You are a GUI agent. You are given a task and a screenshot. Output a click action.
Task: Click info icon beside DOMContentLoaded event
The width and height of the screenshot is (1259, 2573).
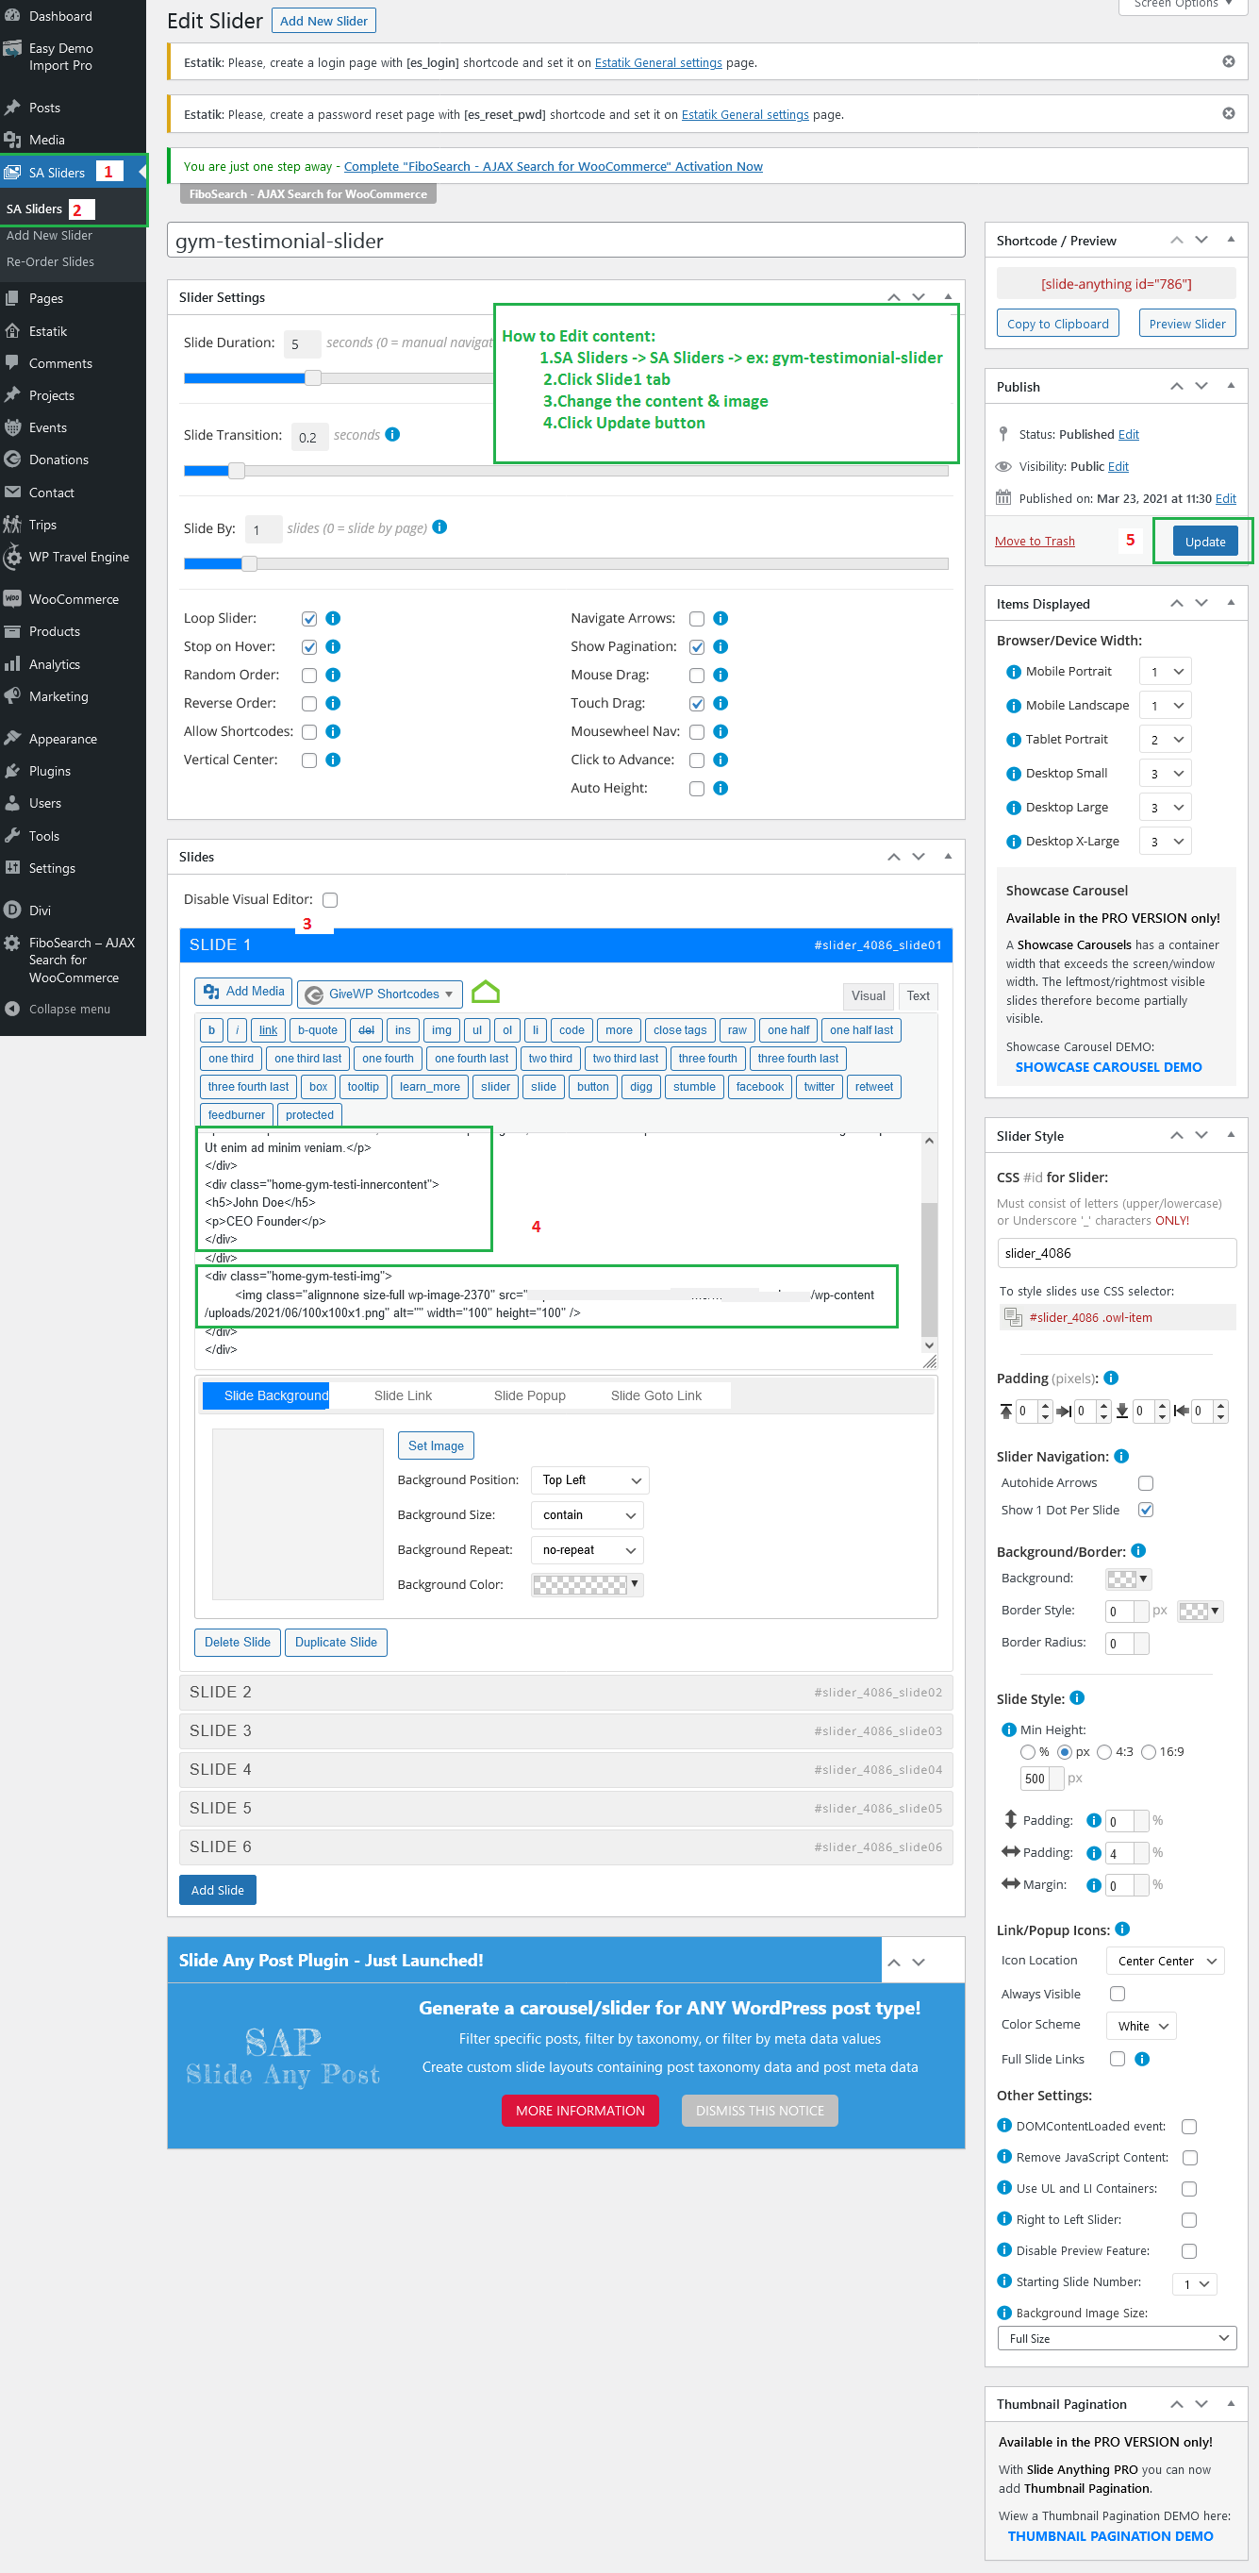click(x=1004, y=2125)
